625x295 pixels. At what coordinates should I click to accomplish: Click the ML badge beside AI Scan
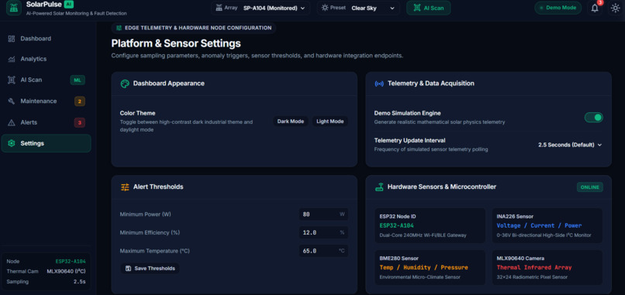pos(78,80)
